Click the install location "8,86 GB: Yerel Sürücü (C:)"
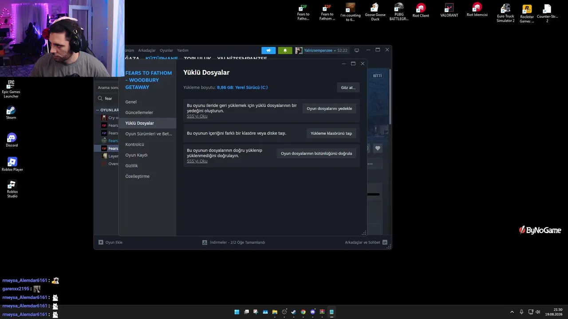The image size is (568, 319). pos(242,87)
